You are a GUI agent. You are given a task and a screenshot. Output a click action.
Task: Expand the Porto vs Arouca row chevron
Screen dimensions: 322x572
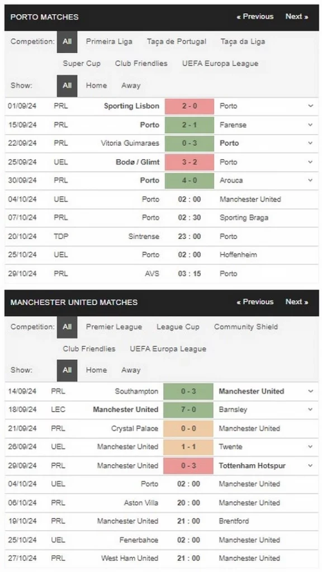coord(311,180)
